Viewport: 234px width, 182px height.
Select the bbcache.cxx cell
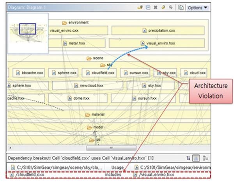click(28, 73)
